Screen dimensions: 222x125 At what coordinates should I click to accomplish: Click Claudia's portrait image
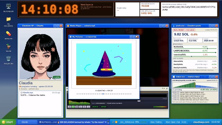(x=41, y=54)
